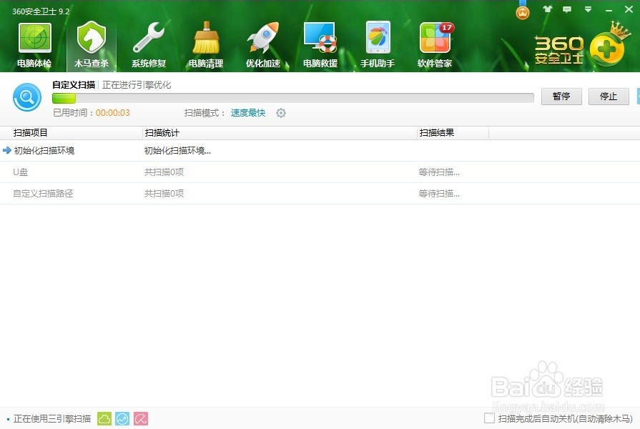Click the elapsed time 00:00:03
The height and width of the screenshot is (429, 640).
(x=113, y=113)
